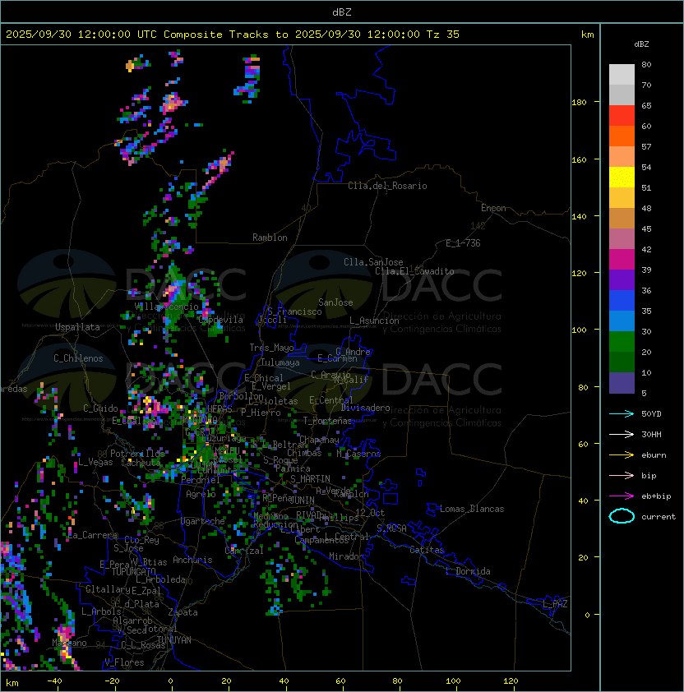Click the 12_Oct place label
Viewport: 684px width, 692px height.
tap(370, 513)
